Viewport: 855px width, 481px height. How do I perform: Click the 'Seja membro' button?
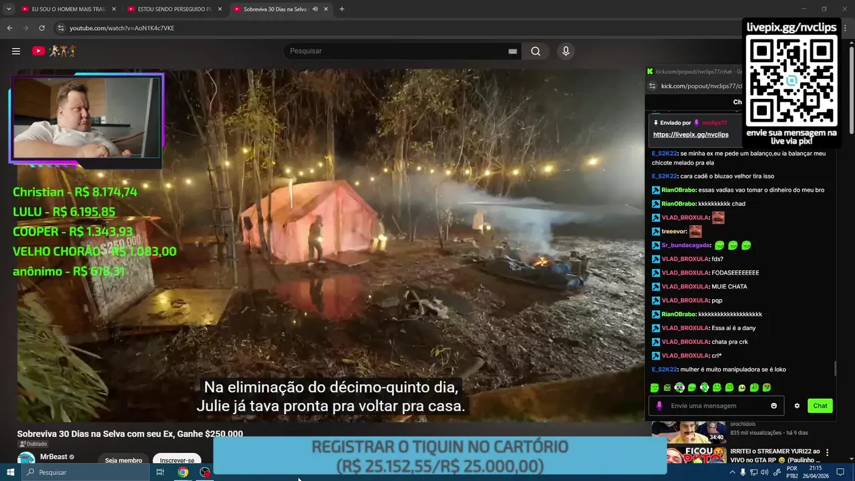pos(124,460)
